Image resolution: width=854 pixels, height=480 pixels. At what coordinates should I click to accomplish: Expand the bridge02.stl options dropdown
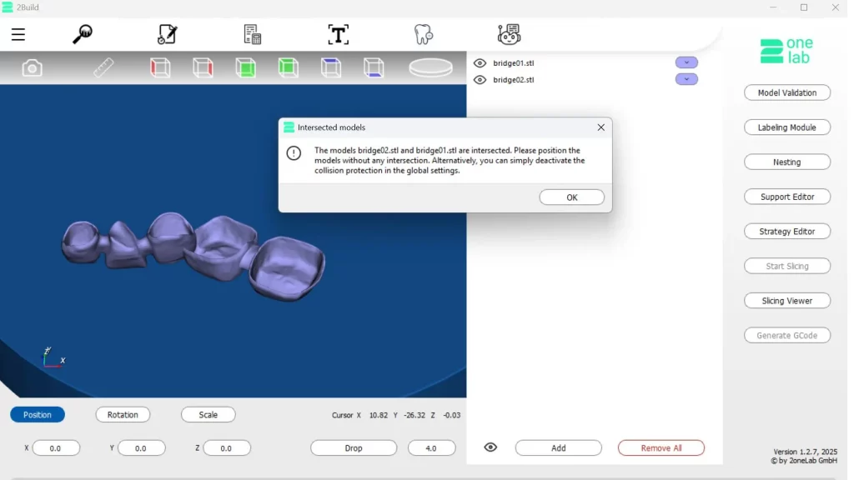pos(686,79)
